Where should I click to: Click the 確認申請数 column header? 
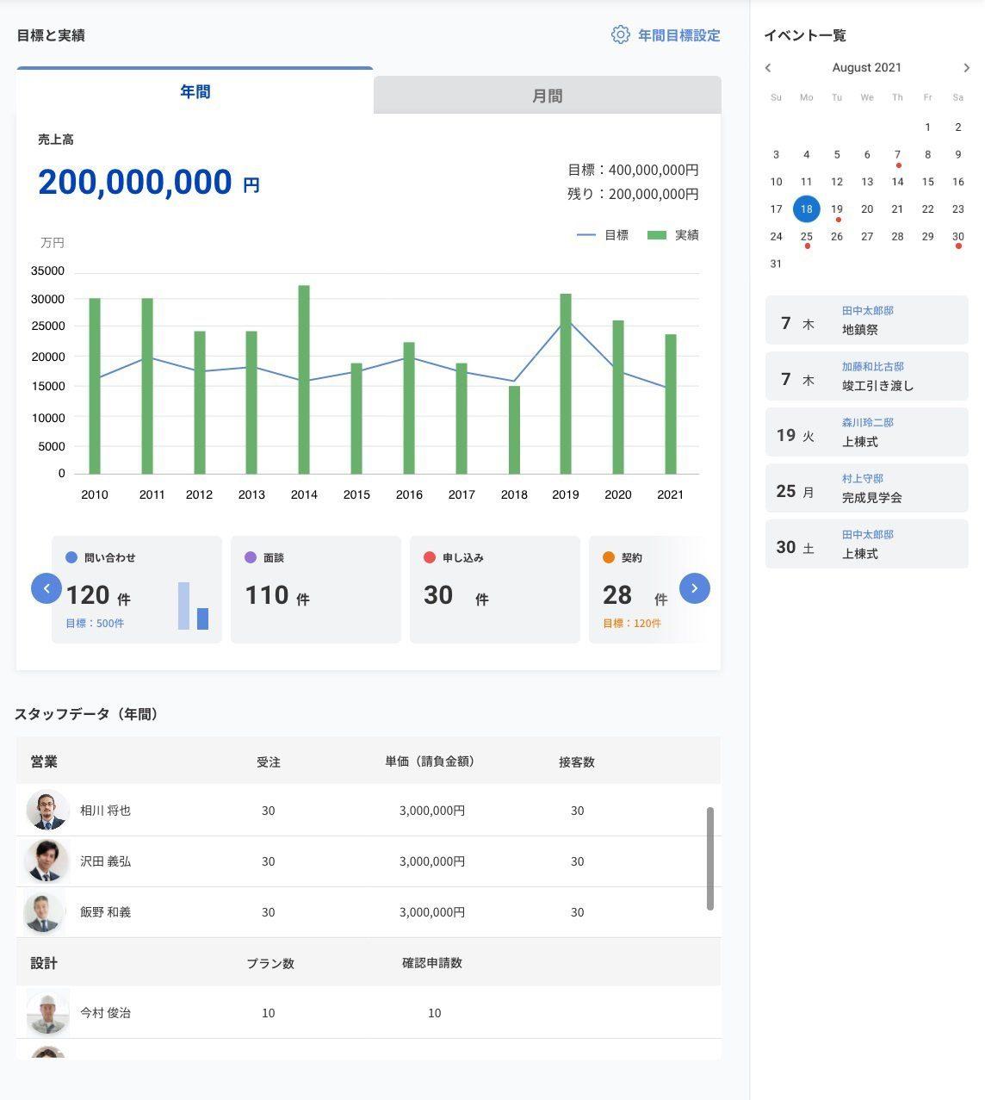(432, 963)
